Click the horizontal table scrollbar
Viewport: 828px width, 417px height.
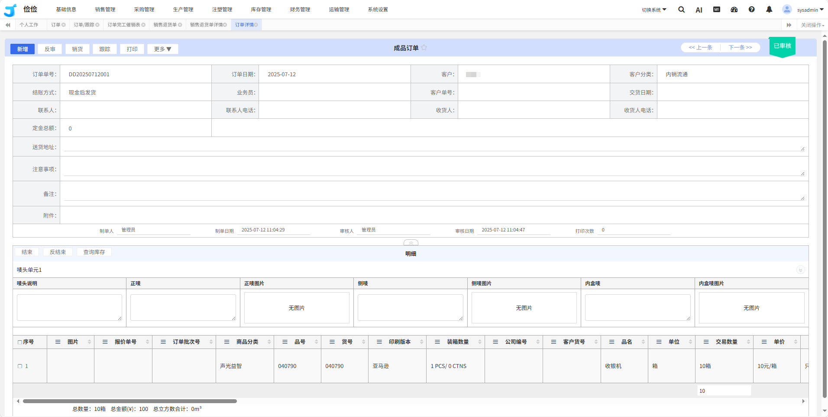(130, 401)
